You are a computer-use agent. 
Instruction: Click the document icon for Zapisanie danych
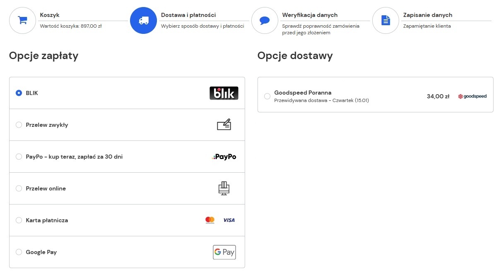(x=385, y=21)
